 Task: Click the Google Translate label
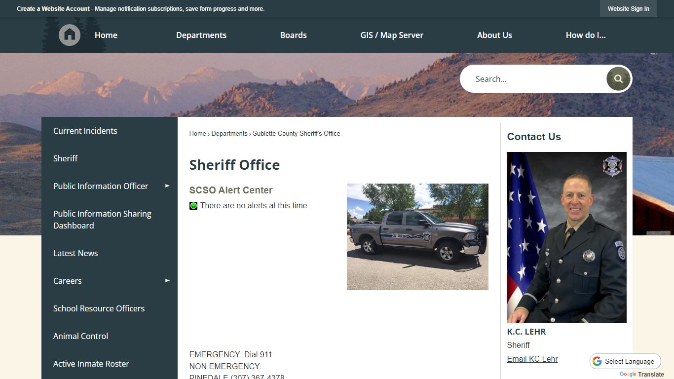(642, 375)
